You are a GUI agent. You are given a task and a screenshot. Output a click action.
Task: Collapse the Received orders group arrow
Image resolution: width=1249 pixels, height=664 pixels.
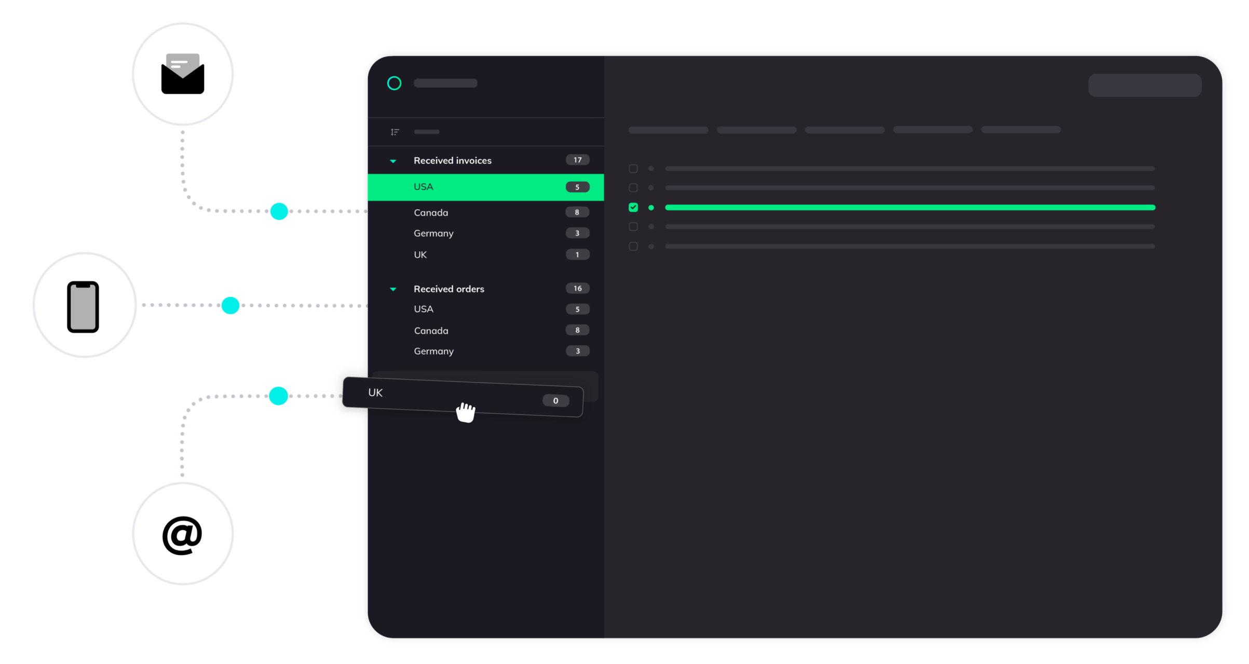tap(393, 289)
